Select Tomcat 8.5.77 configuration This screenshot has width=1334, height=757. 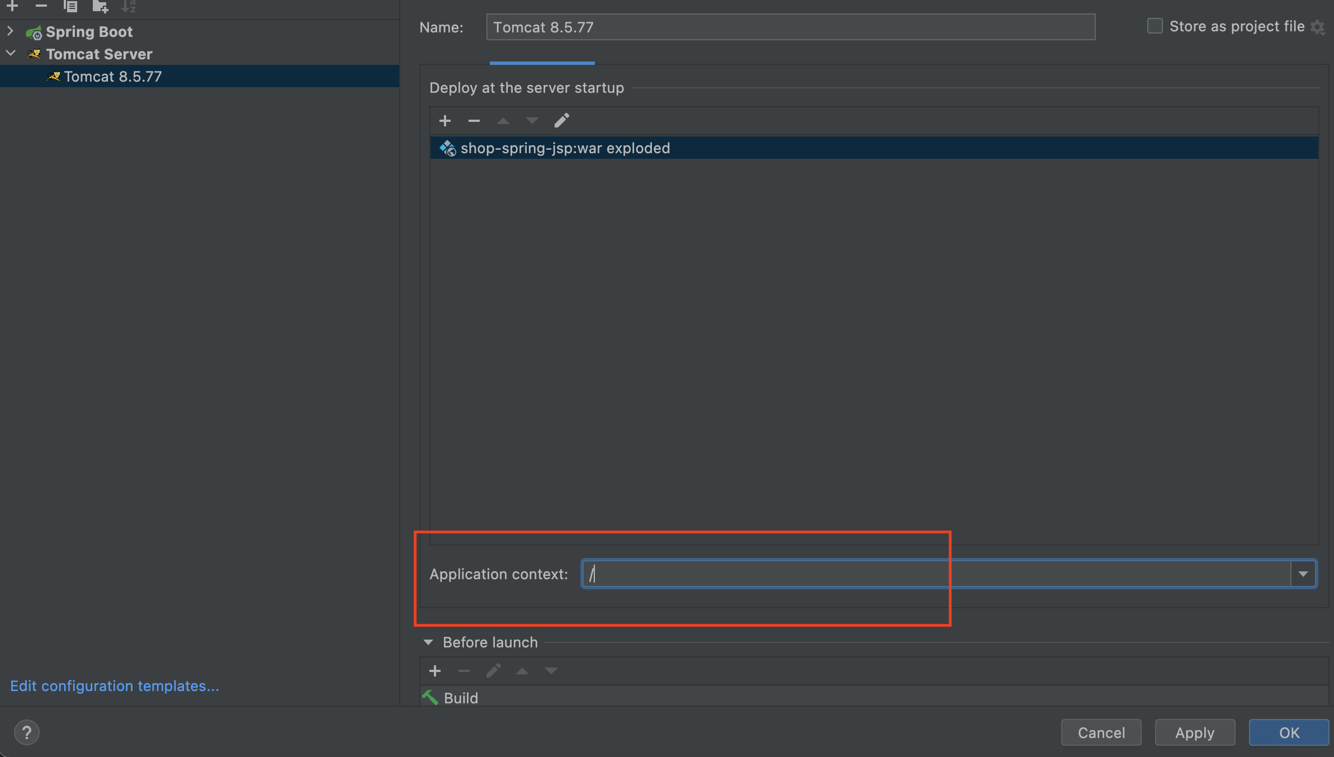(112, 77)
